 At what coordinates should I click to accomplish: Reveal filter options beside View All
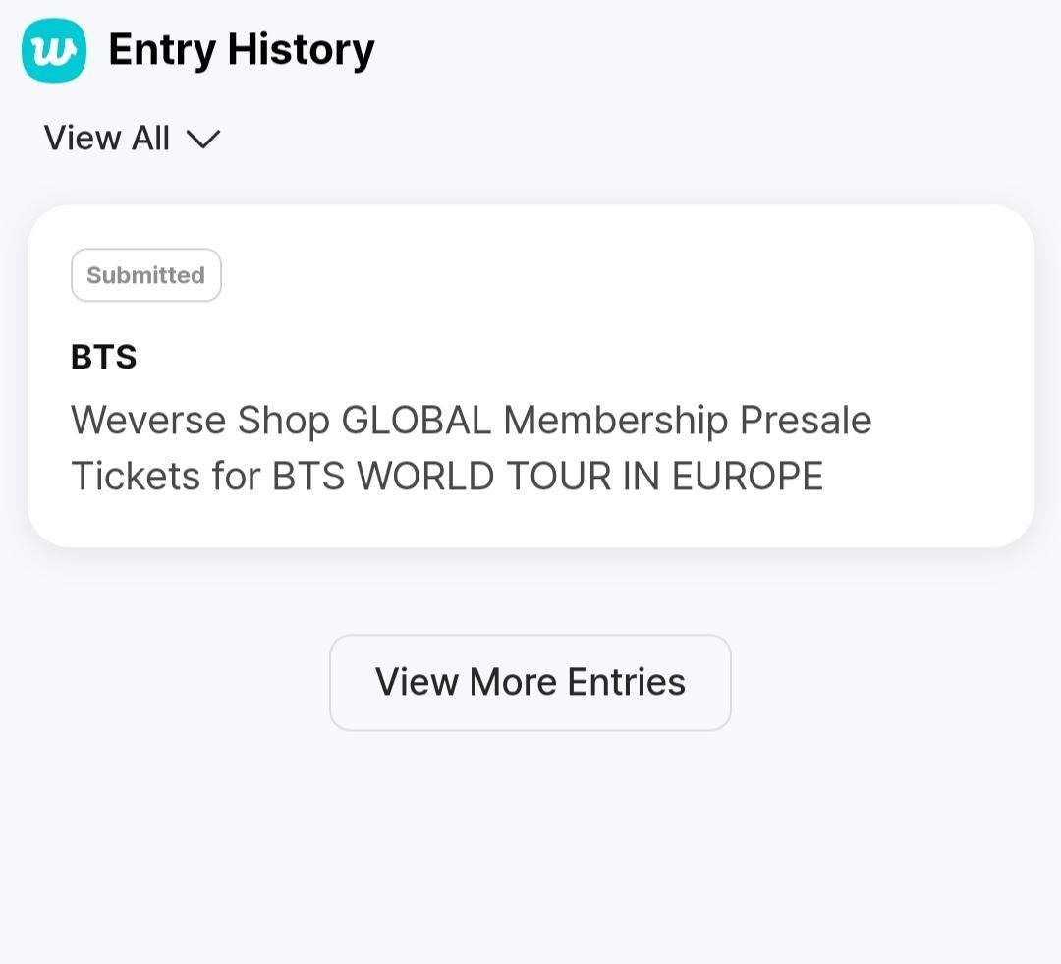point(203,141)
